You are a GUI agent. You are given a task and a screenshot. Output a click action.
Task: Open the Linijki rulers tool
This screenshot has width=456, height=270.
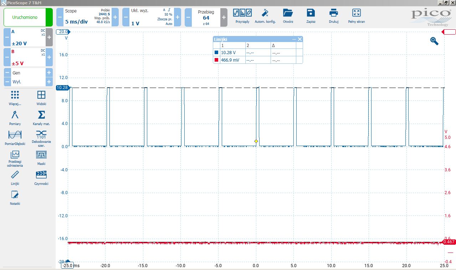click(15, 178)
